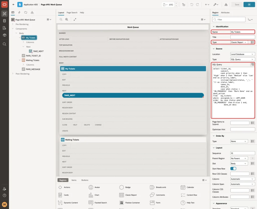Collapse the Source section
This screenshot has height=209, width=257.
[x=214, y=49]
